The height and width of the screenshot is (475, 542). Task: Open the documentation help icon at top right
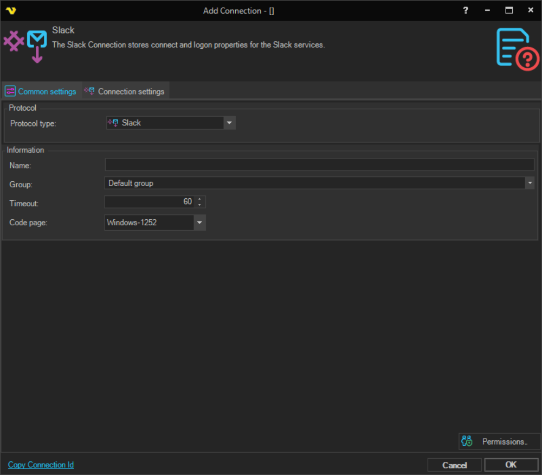coord(518,49)
